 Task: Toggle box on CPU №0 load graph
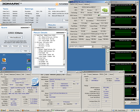136,64
